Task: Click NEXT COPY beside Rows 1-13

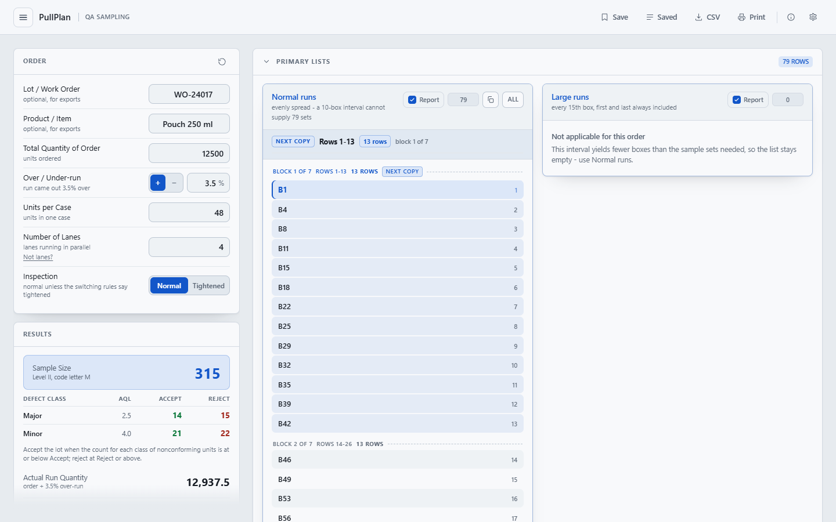Action: pyautogui.click(x=293, y=142)
